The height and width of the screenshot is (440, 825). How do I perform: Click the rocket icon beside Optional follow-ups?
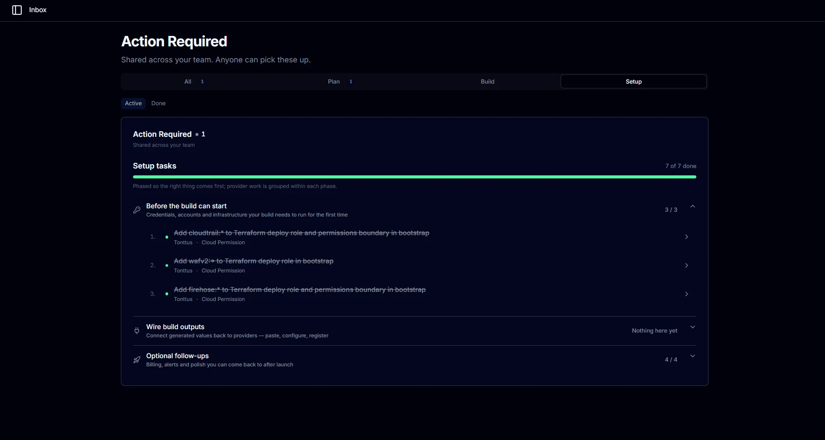point(137,360)
